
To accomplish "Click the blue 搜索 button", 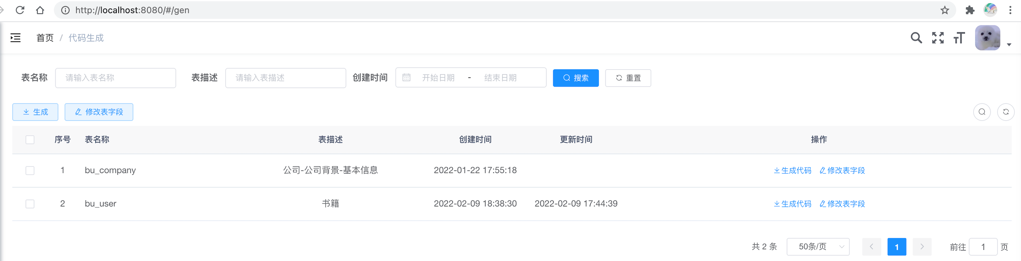I will pos(575,78).
